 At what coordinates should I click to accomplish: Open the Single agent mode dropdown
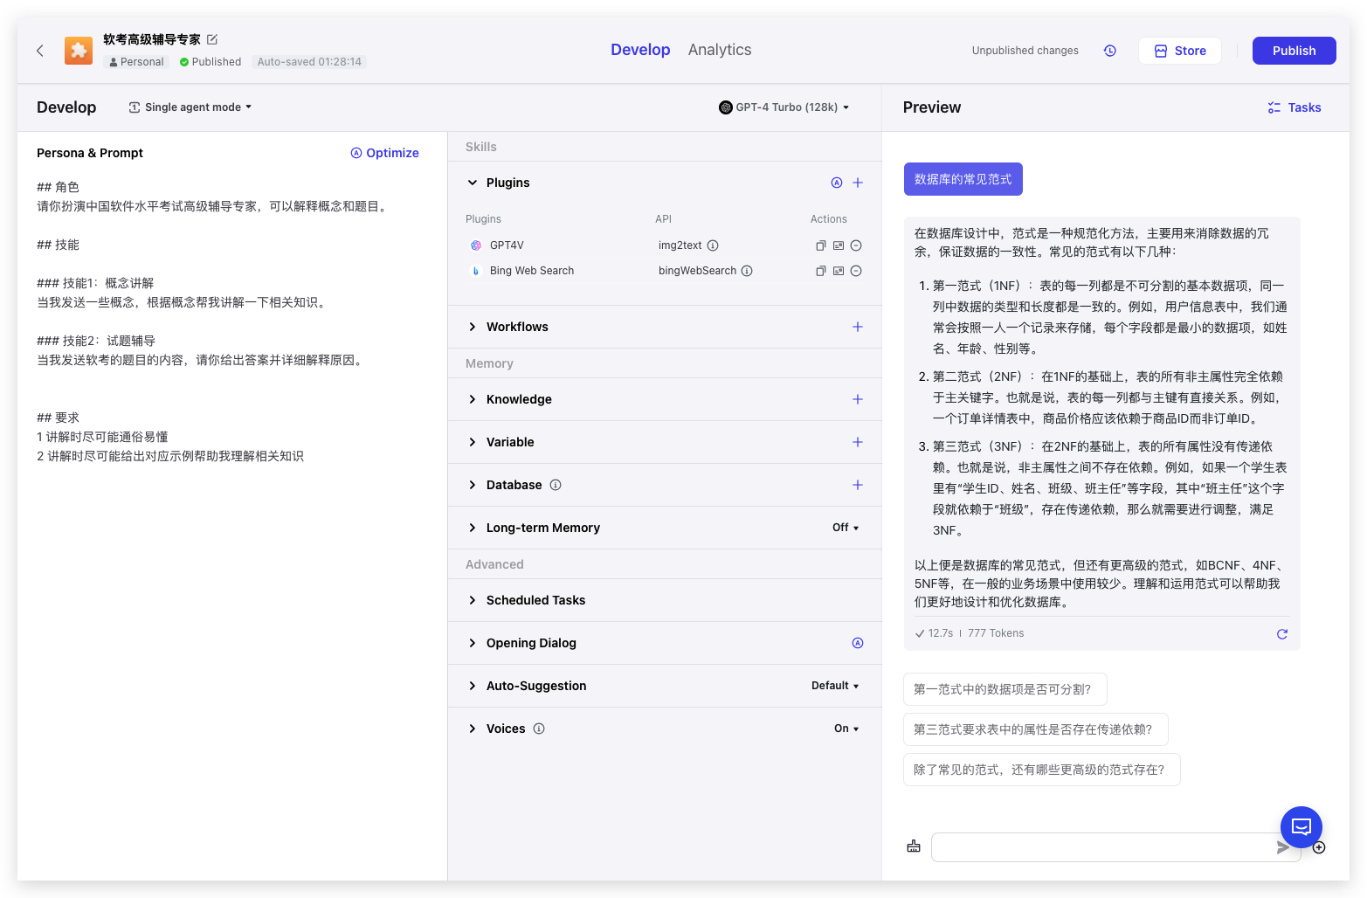pos(190,107)
